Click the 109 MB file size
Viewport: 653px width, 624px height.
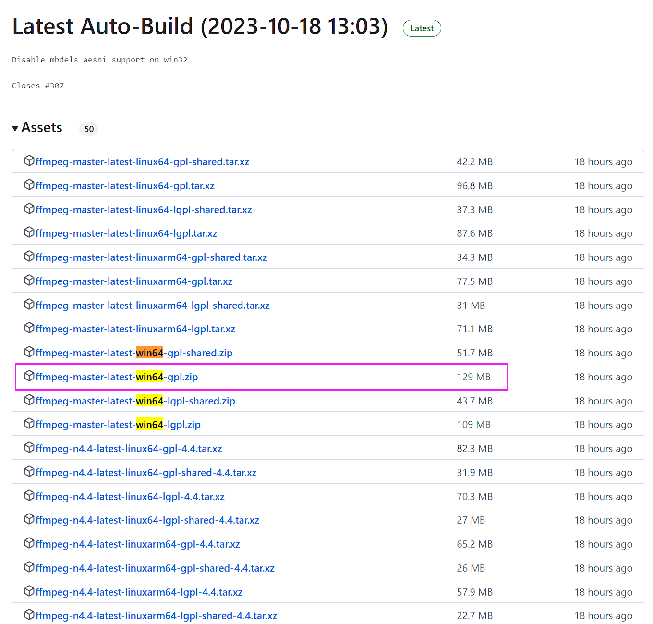pos(474,425)
